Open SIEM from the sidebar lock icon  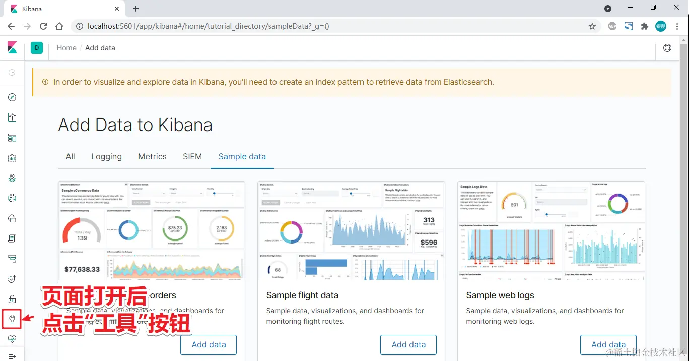[x=12, y=299]
